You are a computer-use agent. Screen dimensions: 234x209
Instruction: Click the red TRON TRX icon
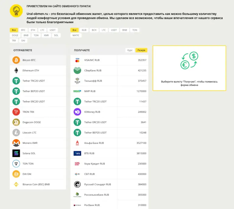tap(16, 112)
